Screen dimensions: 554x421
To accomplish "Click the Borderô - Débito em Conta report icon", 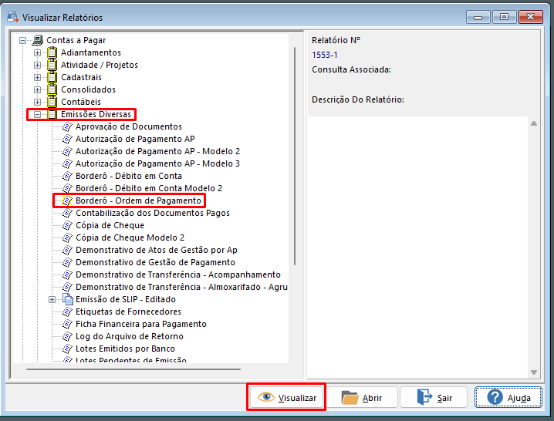I will [x=67, y=177].
